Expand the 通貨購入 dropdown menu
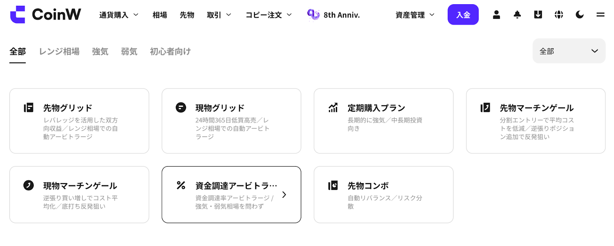Viewport: 614px width, 246px height. click(119, 15)
